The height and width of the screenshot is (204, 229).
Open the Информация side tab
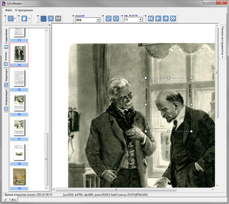[6, 98]
